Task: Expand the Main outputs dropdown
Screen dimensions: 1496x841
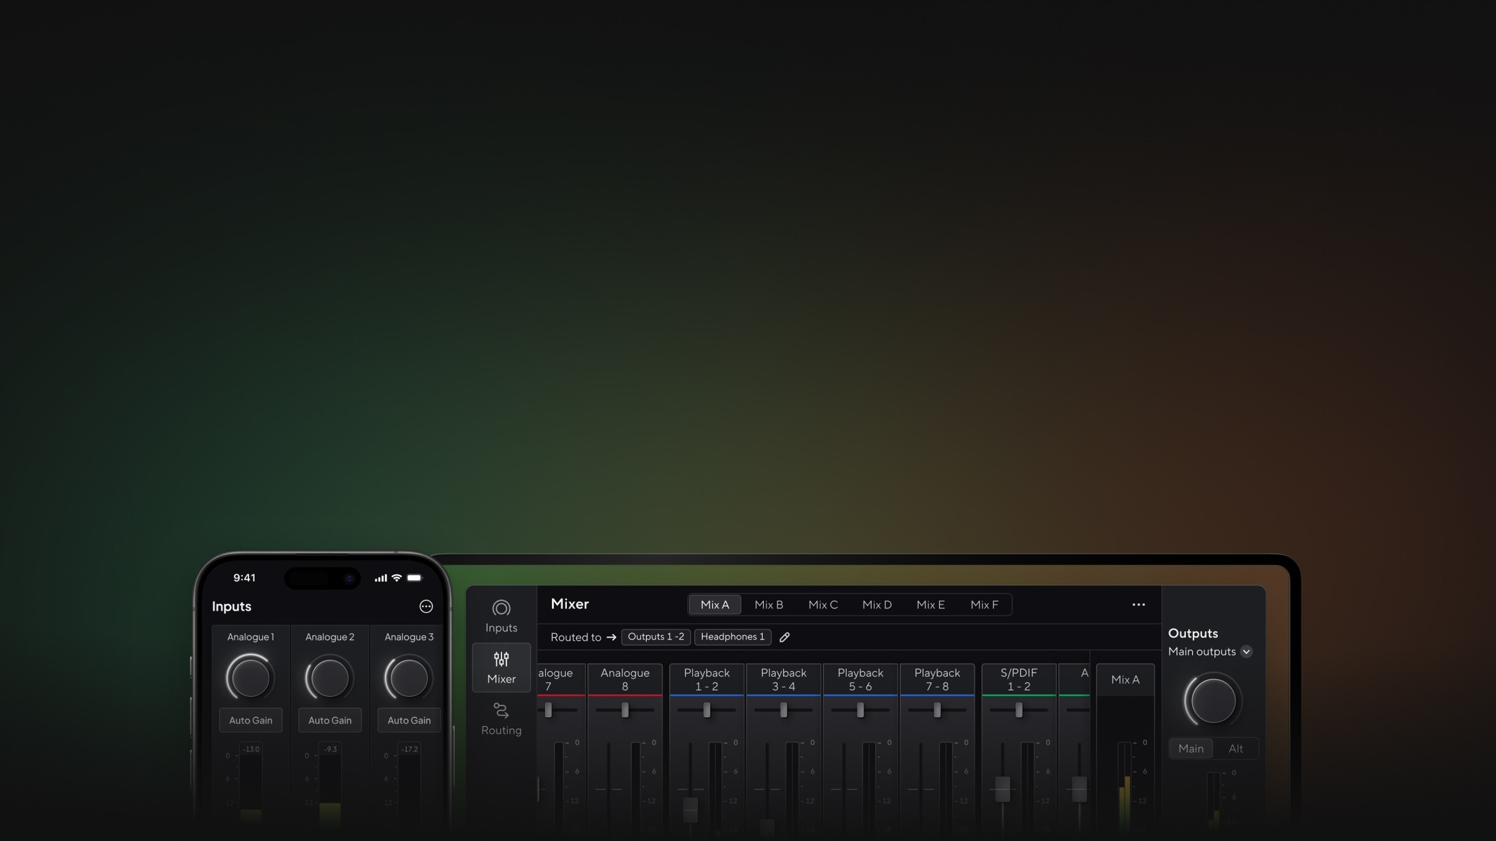Action: click(1246, 652)
